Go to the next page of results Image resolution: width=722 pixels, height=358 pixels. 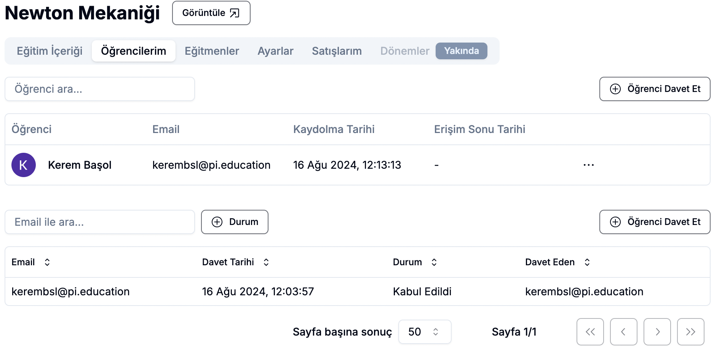657,332
